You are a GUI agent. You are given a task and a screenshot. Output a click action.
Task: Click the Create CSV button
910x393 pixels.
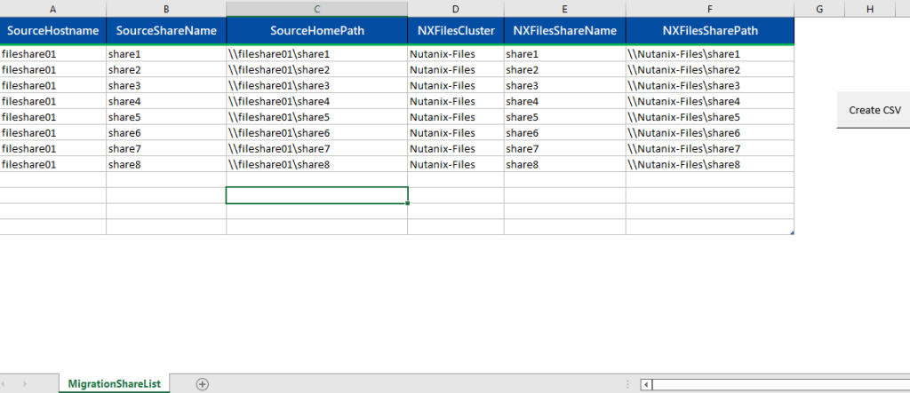[x=874, y=109]
